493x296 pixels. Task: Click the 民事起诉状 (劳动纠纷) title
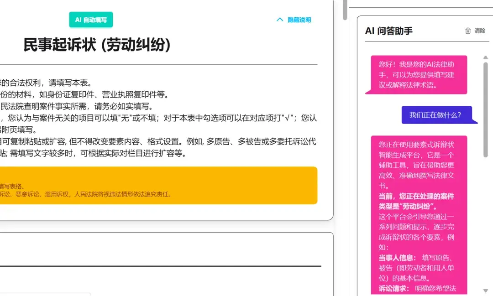pyautogui.click(x=97, y=45)
